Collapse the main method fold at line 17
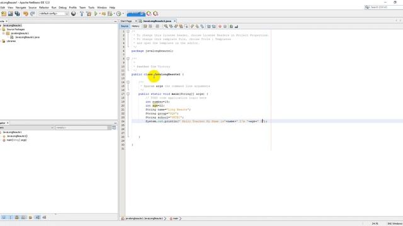Viewport: 403px width, 226px height. (128, 94)
